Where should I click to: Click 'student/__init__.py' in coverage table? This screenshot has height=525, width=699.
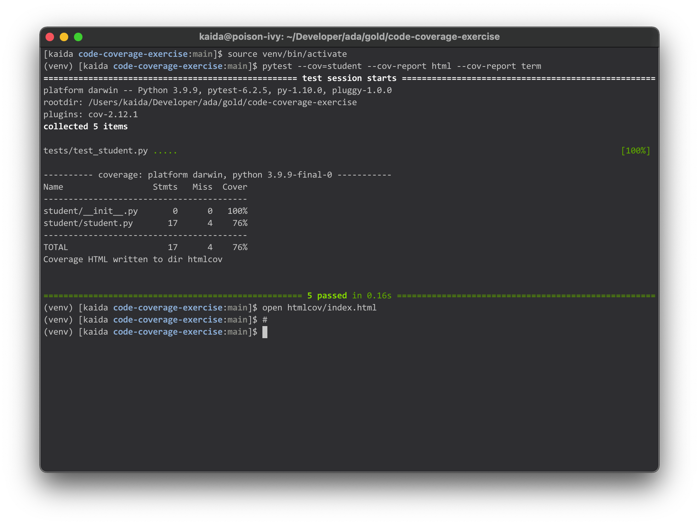90,211
